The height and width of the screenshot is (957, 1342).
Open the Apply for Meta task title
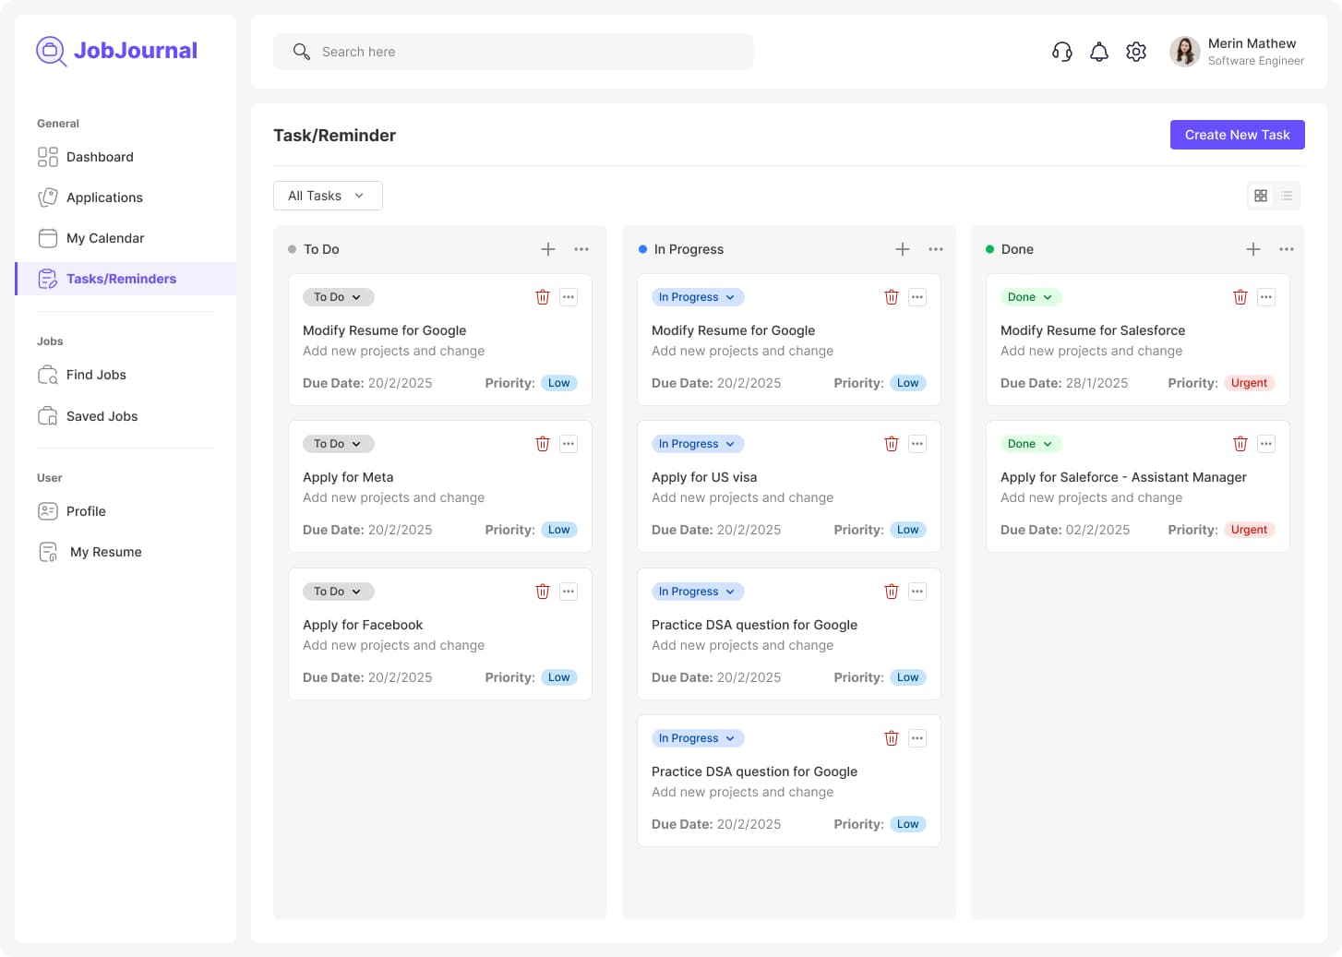pyautogui.click(x=348, y=477)
